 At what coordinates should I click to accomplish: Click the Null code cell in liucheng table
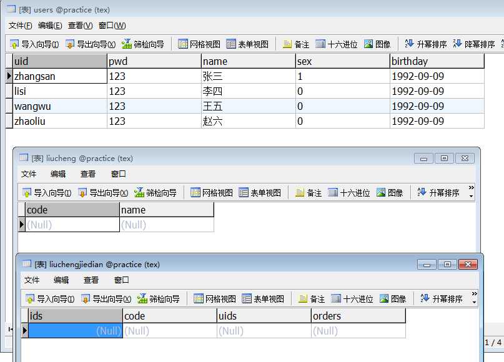[72, 225]
